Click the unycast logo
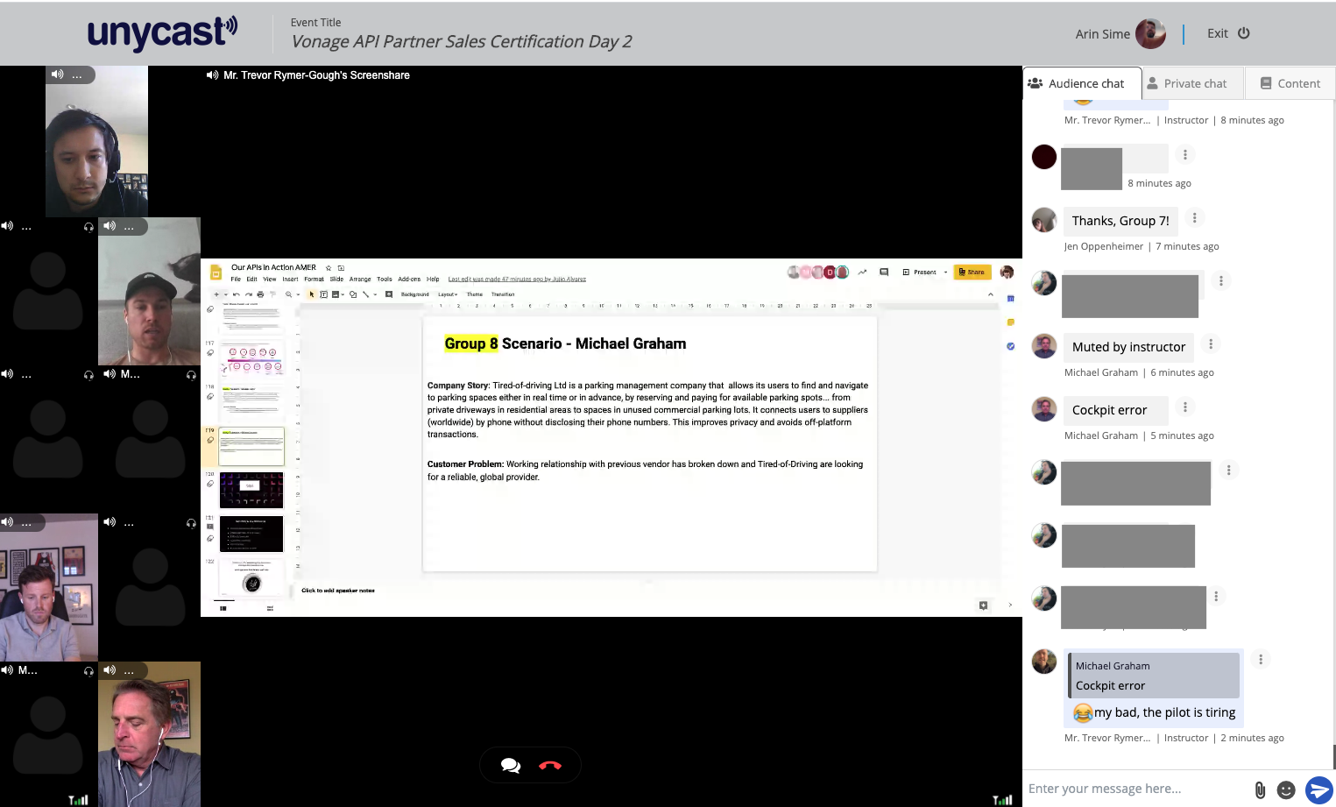The height and width of the screenshot is (807, 1336). click(162, 33)
